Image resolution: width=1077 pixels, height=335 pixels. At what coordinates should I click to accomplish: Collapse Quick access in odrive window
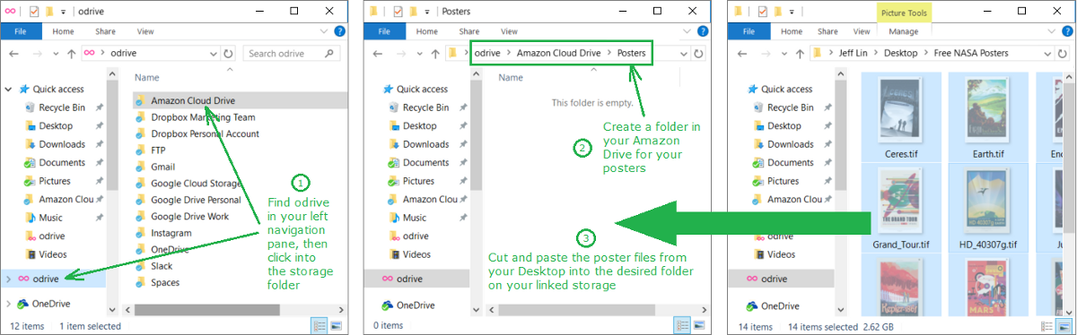click(9, 89)
